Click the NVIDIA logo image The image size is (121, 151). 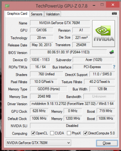[104, 34]
